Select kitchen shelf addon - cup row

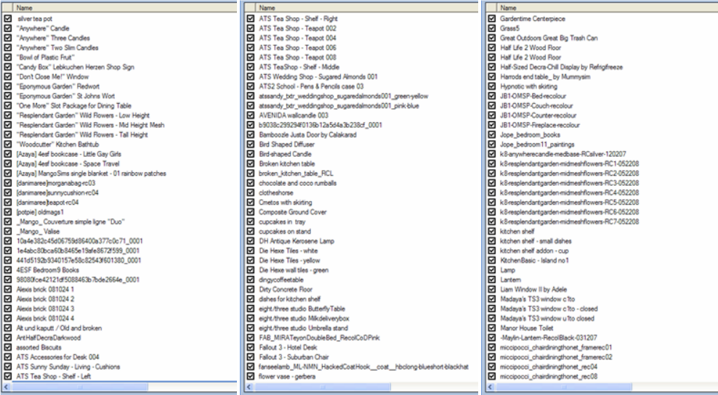pyautogui.click(x=534, y=251)
